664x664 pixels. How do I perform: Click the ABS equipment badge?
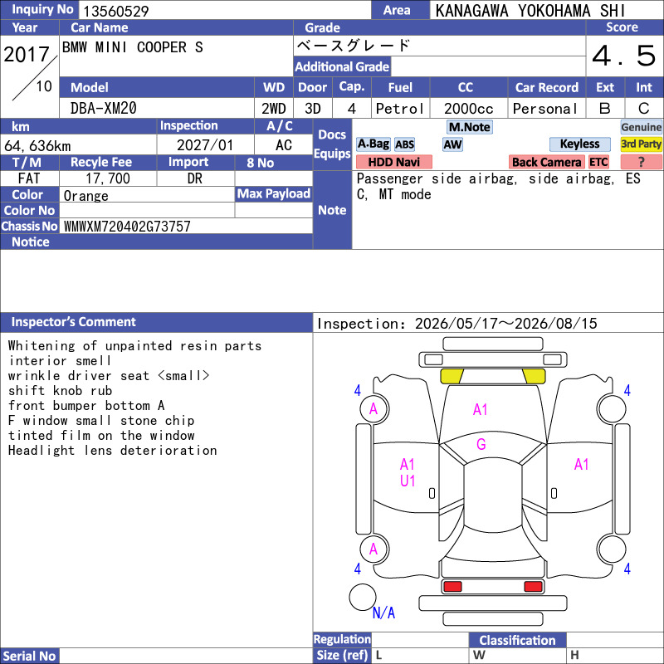(404, 144)
